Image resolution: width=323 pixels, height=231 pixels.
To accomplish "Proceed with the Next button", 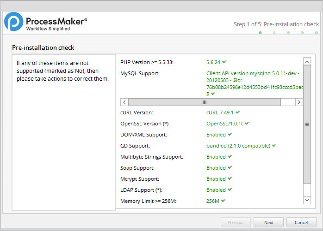I will coord(269,222).
